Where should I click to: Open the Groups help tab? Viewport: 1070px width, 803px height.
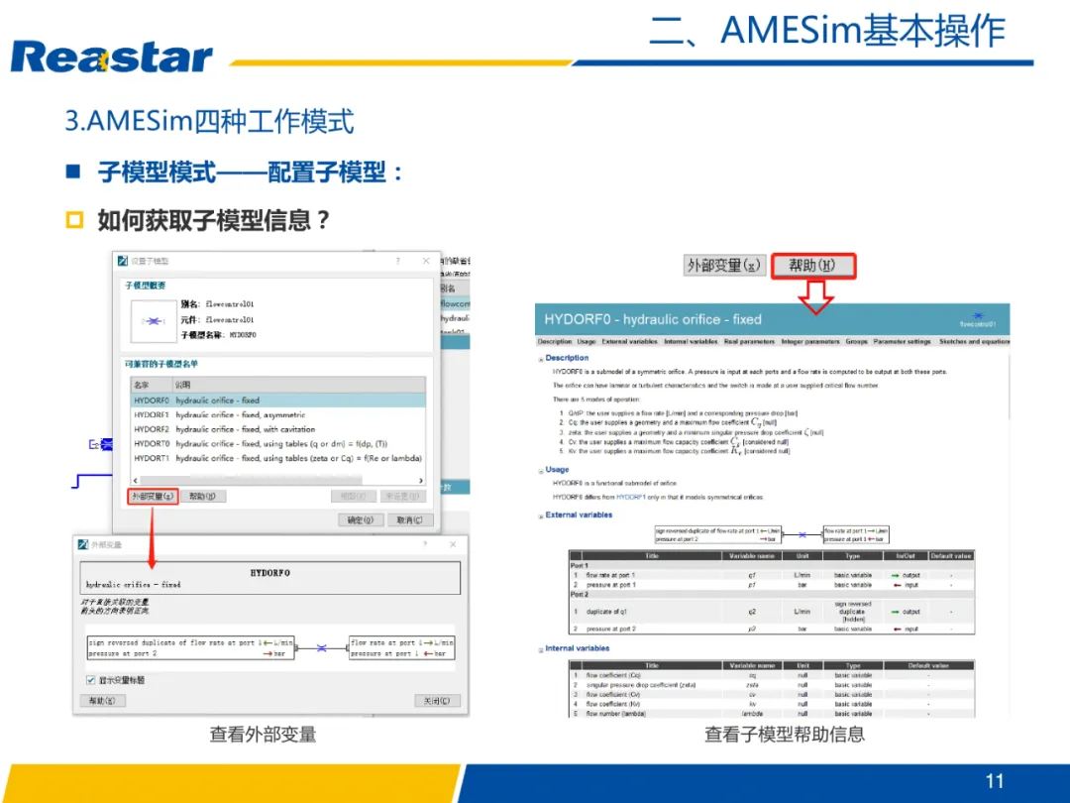coord(856,341)
